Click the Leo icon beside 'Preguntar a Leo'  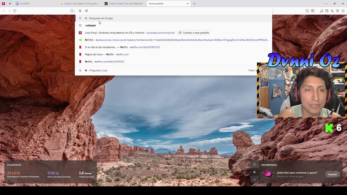(80, 70)
